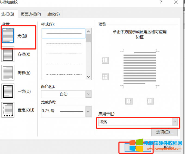
Task: Toggle the right border button below preview
Action: (150, 101)
